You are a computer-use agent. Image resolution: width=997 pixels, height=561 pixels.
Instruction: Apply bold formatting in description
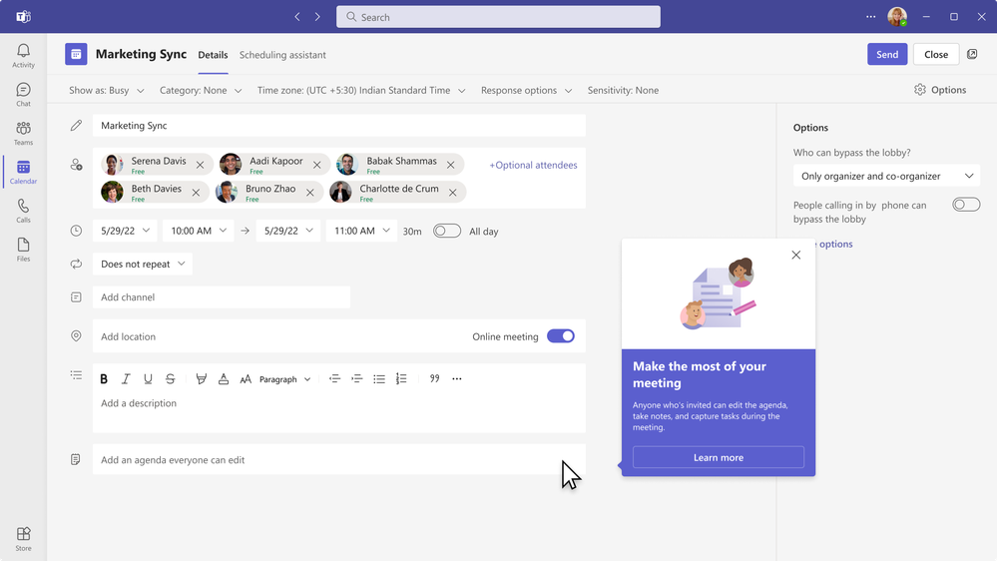[x=104, y=379]
